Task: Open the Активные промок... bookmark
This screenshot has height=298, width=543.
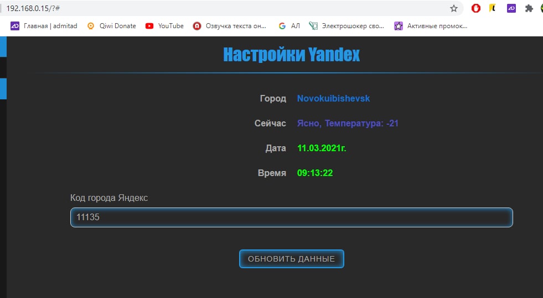Action: tap(431, 26)
